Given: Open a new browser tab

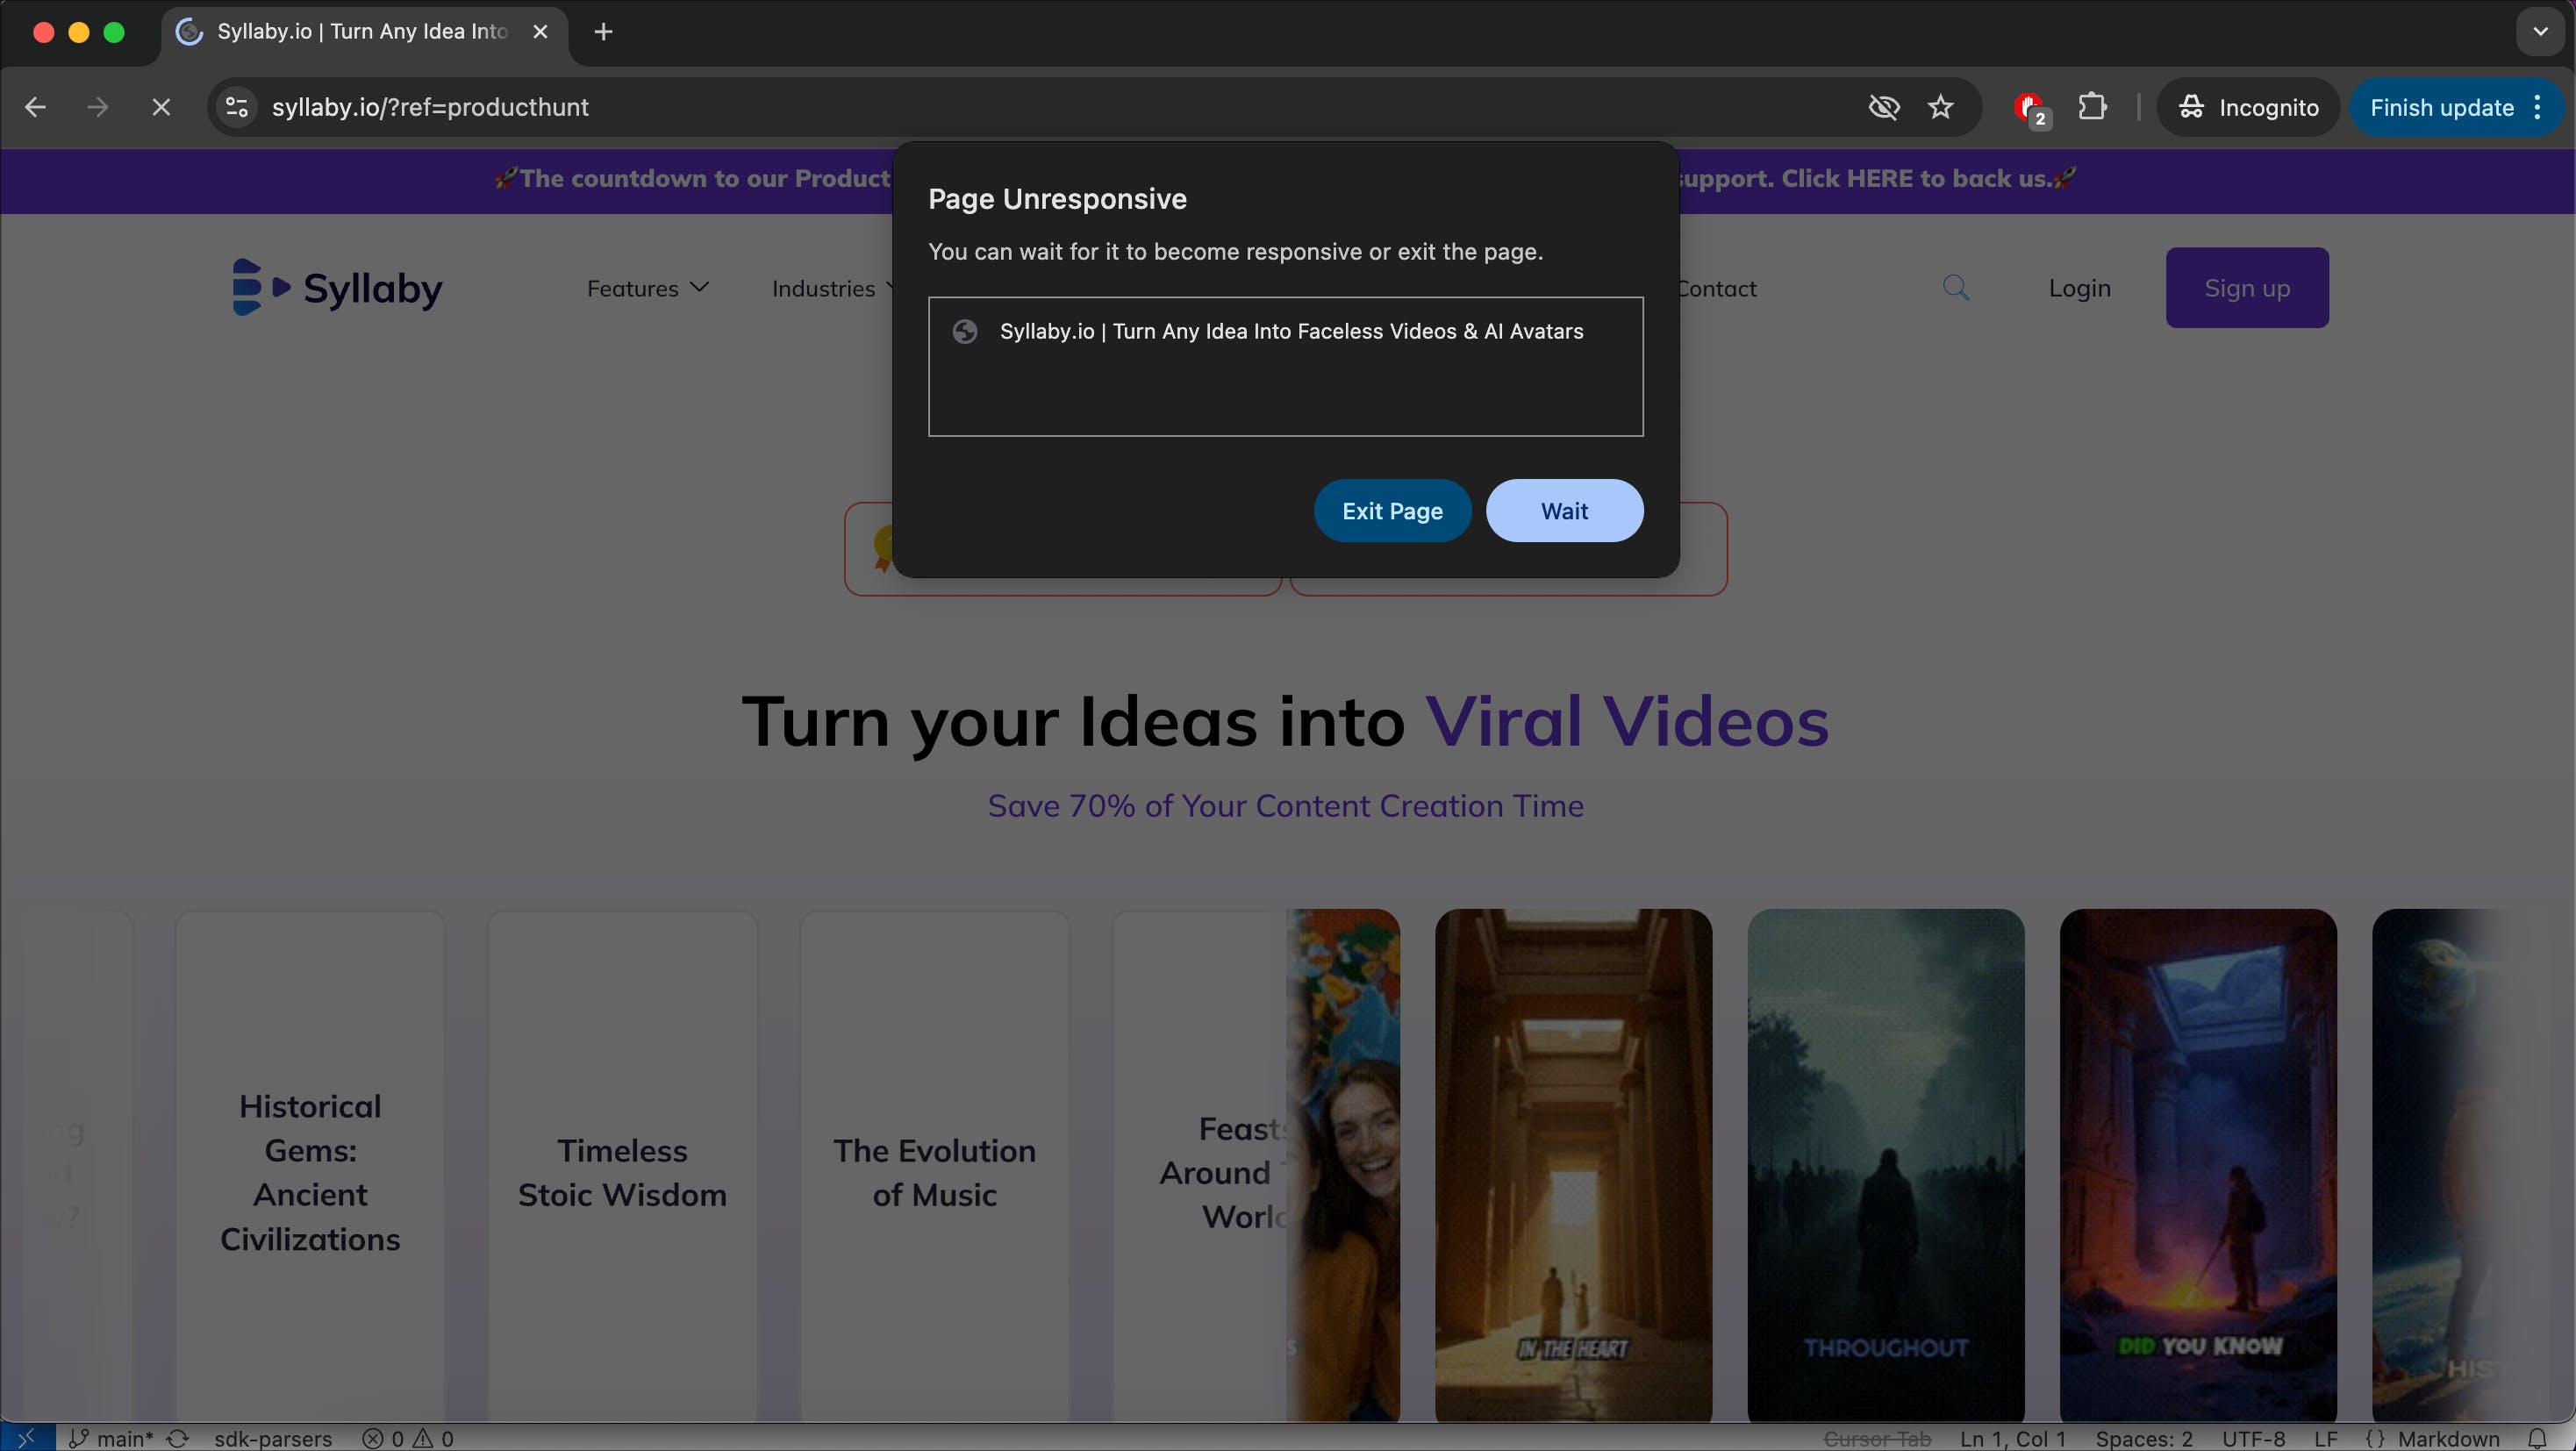Looking at the screenshot, I should (603, 32).
